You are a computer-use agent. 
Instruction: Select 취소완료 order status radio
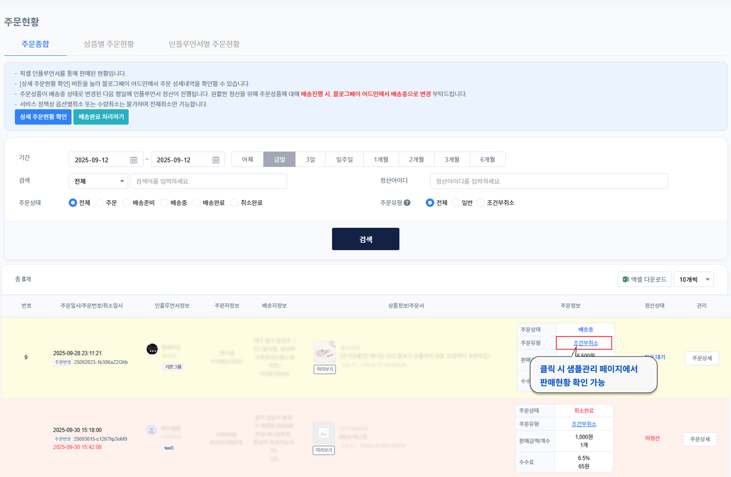click(x=235, y=203)
